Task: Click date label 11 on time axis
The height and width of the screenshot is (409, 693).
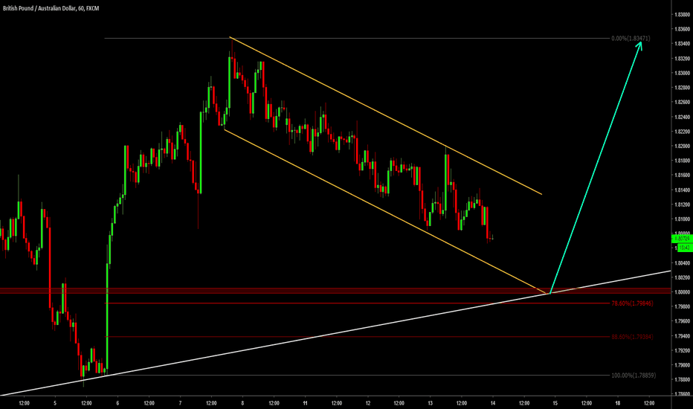Action: click(x=306, y=403)
